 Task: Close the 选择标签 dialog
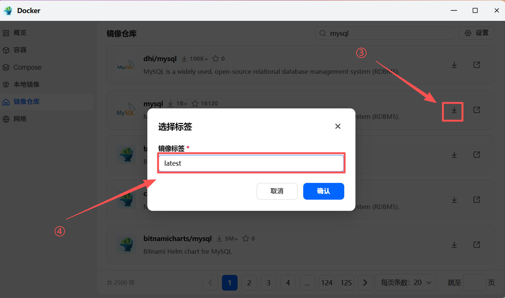338,126
